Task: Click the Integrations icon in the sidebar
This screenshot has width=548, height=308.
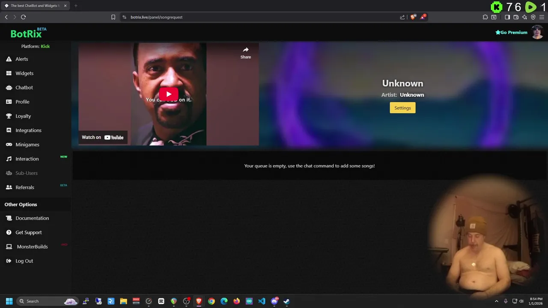Action: click(9, 130)
